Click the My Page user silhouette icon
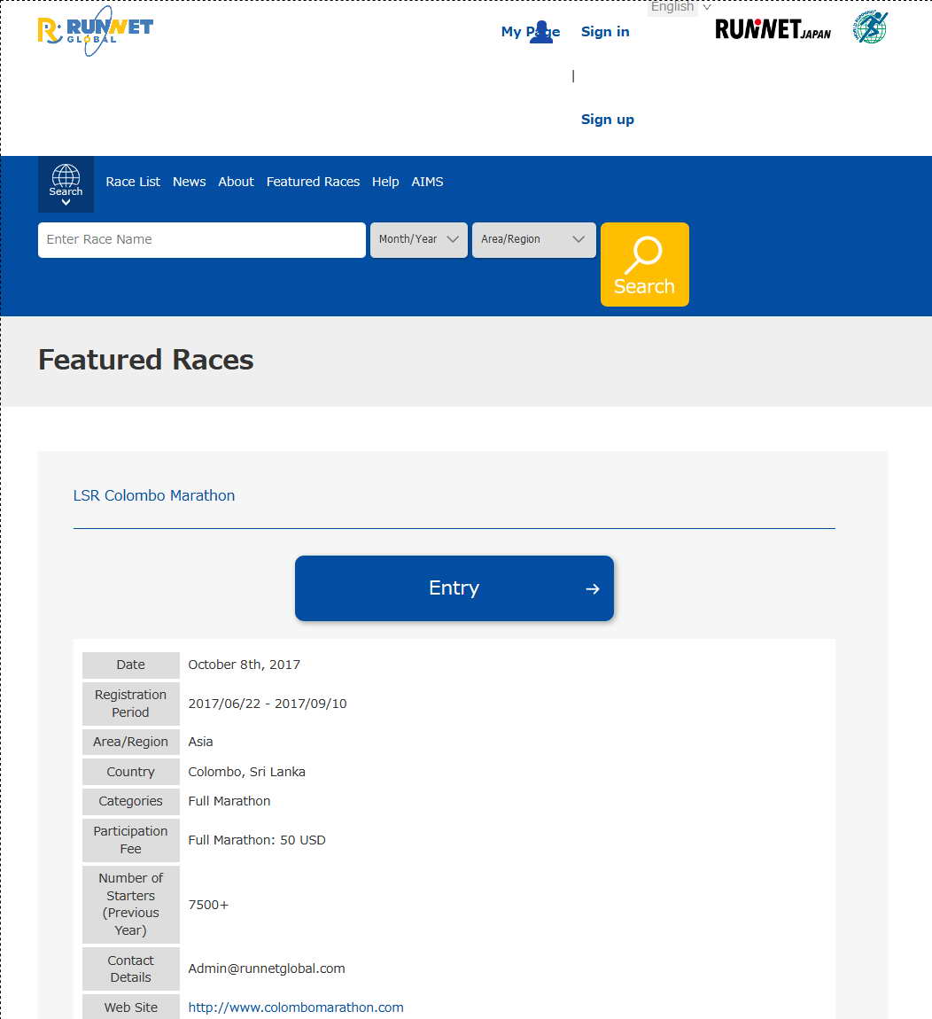Screen dimensions: 932x1019 [x=540, y=32]
